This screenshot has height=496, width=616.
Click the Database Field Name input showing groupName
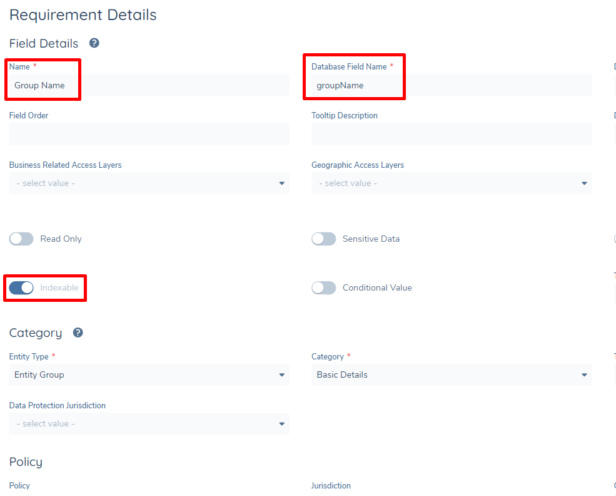coord(451,85)
